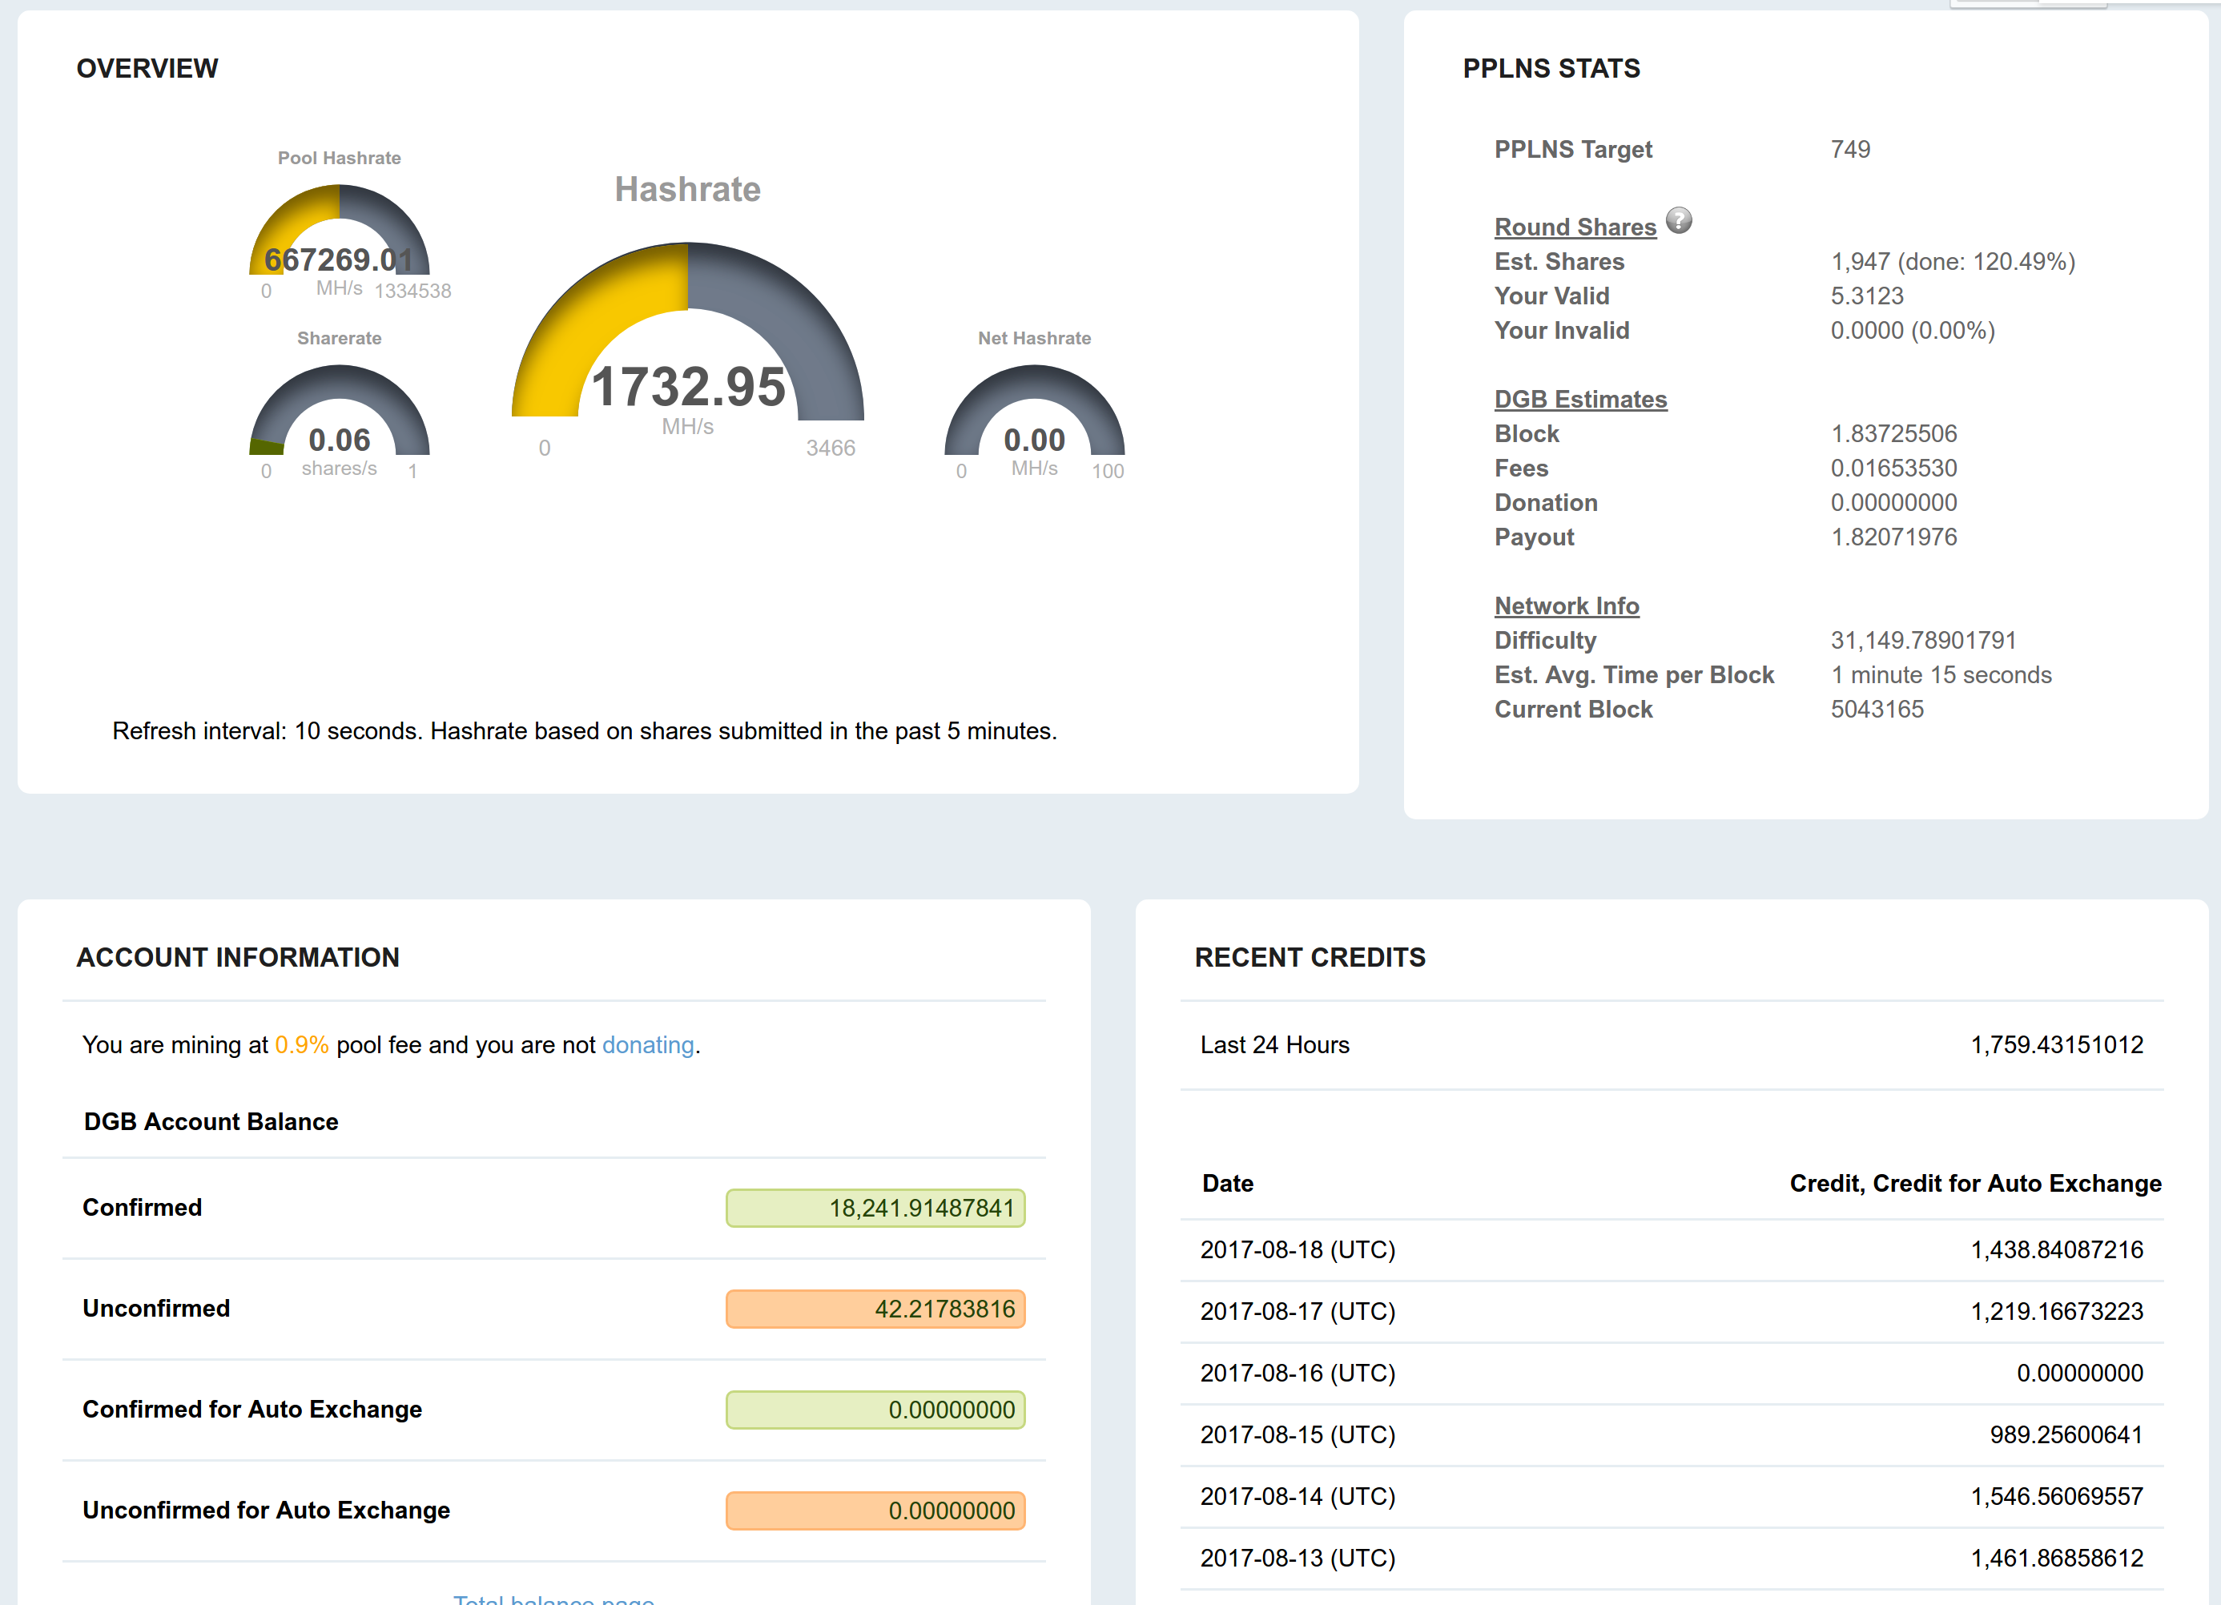Click Confirmed for Auto Exchange value box

click(x=875, y=1410)
